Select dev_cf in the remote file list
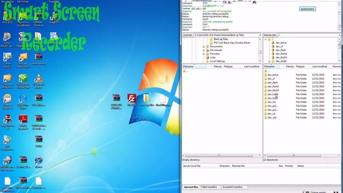 [x=271, y=79]
